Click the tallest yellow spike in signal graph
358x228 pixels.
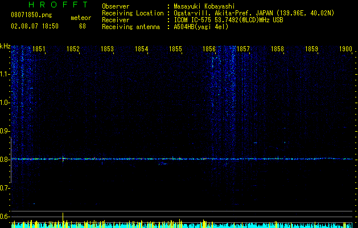point(63,219)
